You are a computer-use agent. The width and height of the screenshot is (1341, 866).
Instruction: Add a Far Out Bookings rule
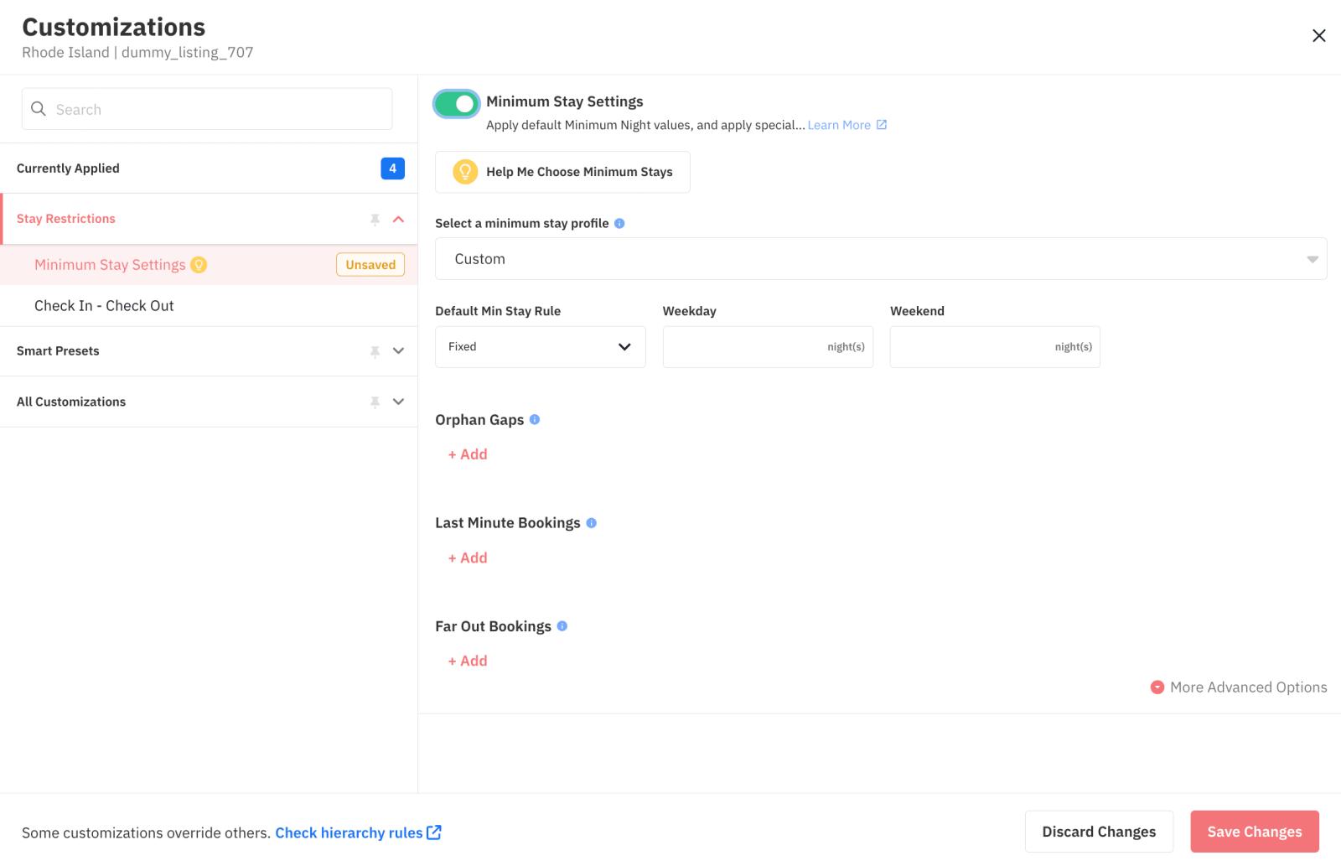point(468,661)
